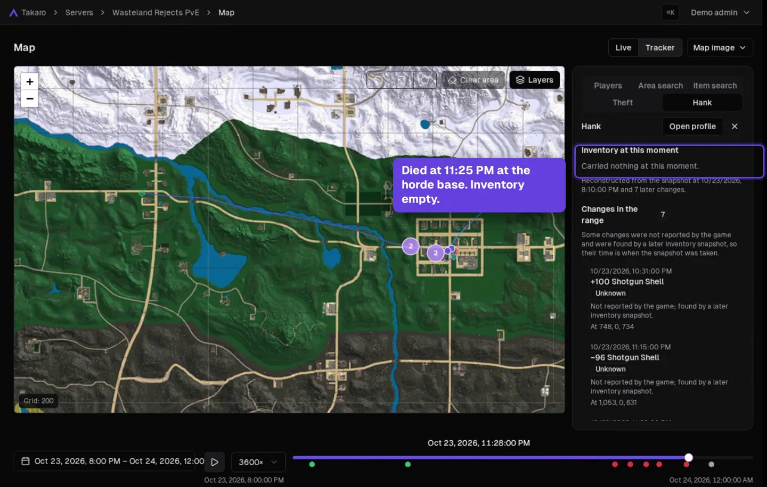Click the earliest green timeline event marker
Image resolution: width=767 pixels, height=487 pixels.
312,465
